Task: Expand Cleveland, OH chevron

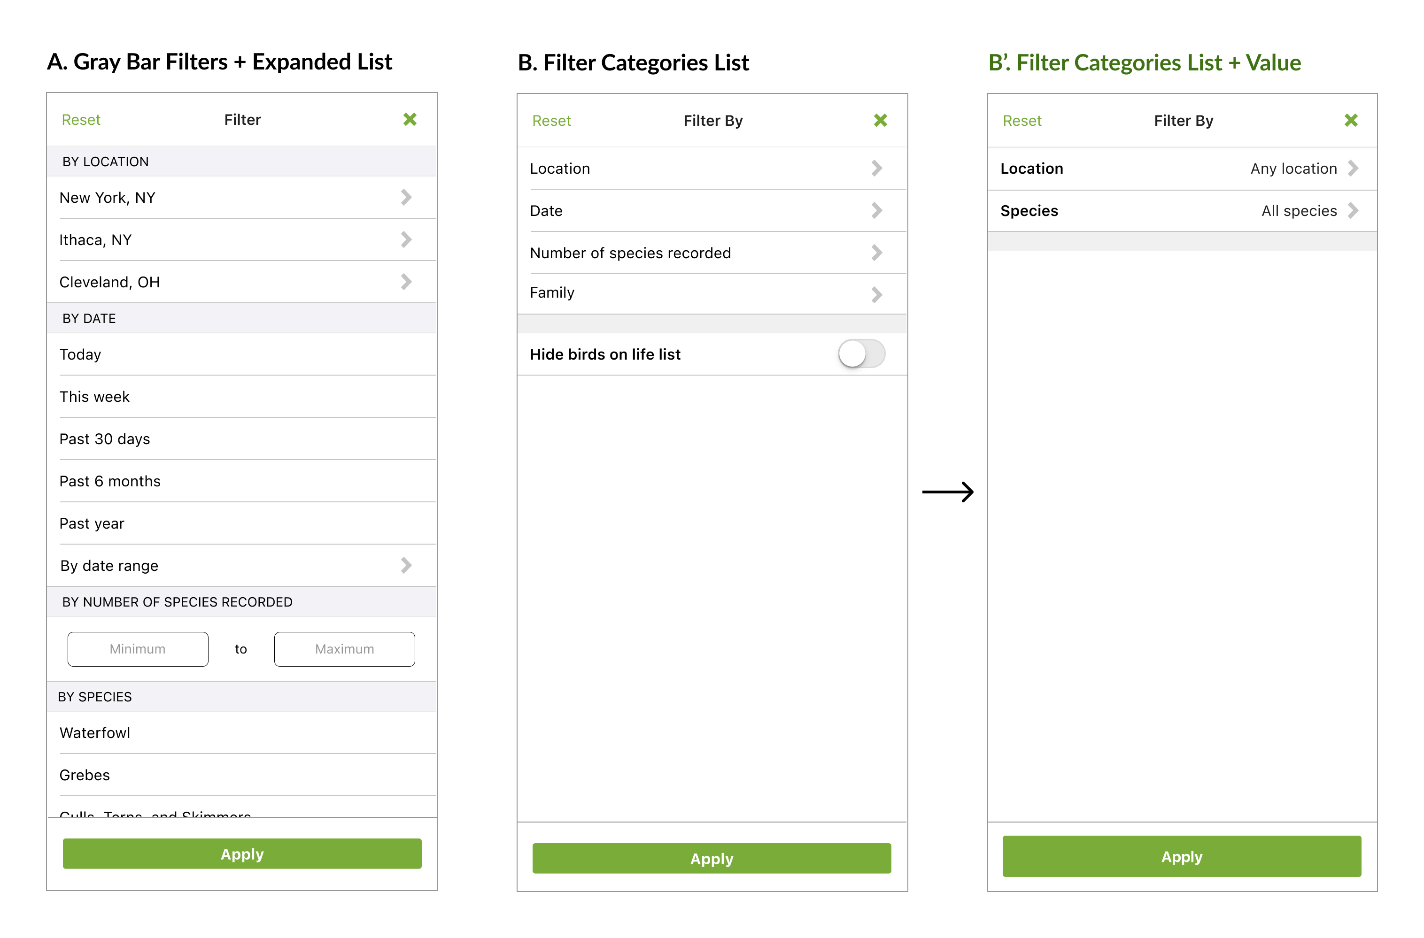Action: tap(406, 282)
